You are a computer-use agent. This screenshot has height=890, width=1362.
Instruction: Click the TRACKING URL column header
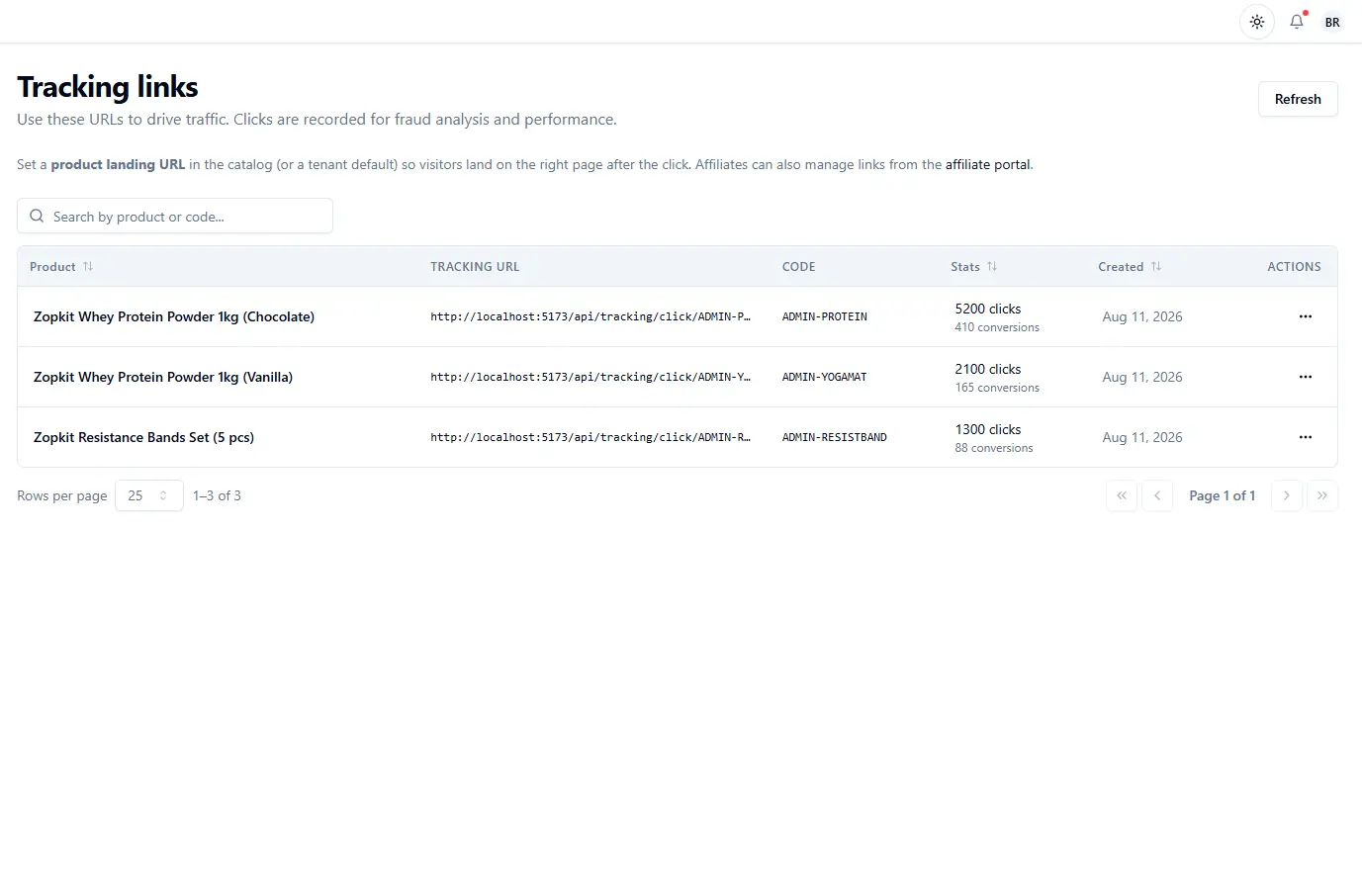(x=475, y=267)
